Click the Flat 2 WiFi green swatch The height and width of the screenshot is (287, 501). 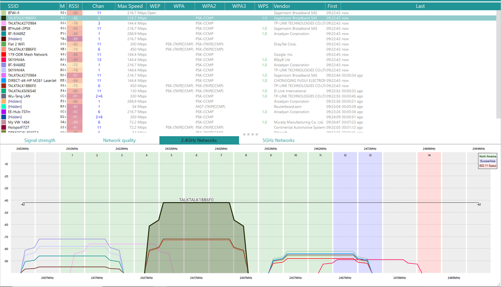4,44
